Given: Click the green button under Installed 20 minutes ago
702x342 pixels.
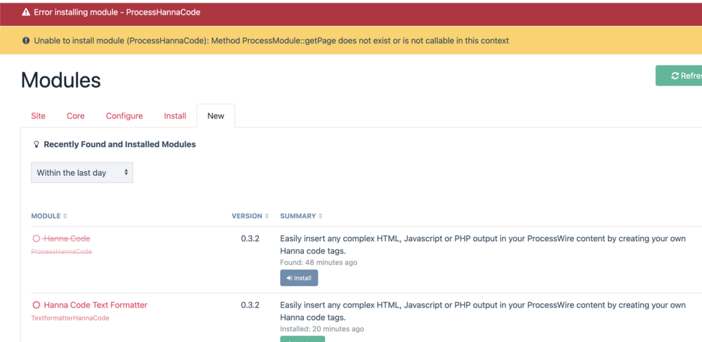Looking at the screenshot, I should [302, 338].
